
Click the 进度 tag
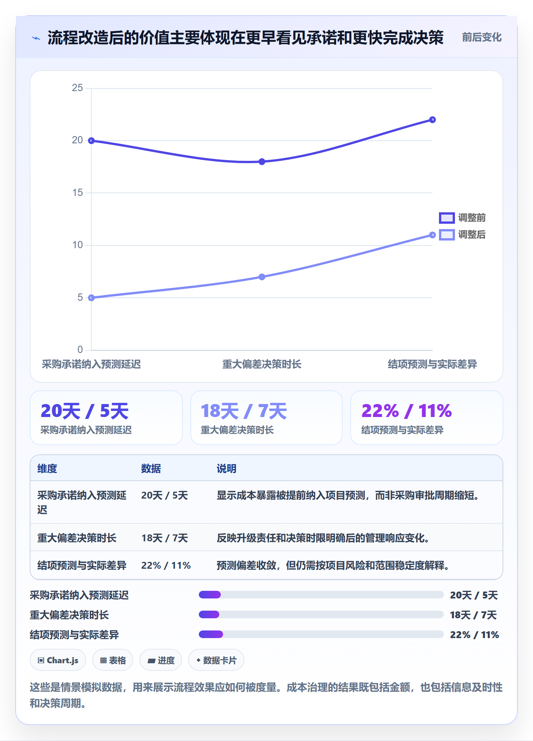click(161, 660)
